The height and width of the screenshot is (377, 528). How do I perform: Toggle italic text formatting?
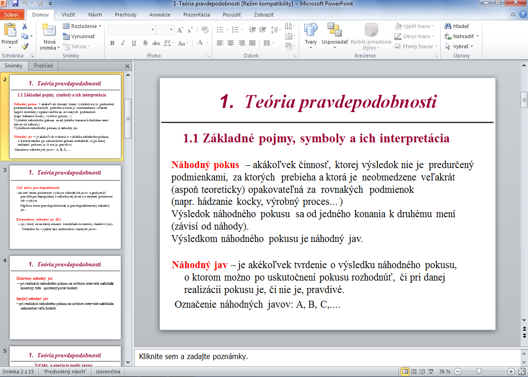[x=123, y=43]
